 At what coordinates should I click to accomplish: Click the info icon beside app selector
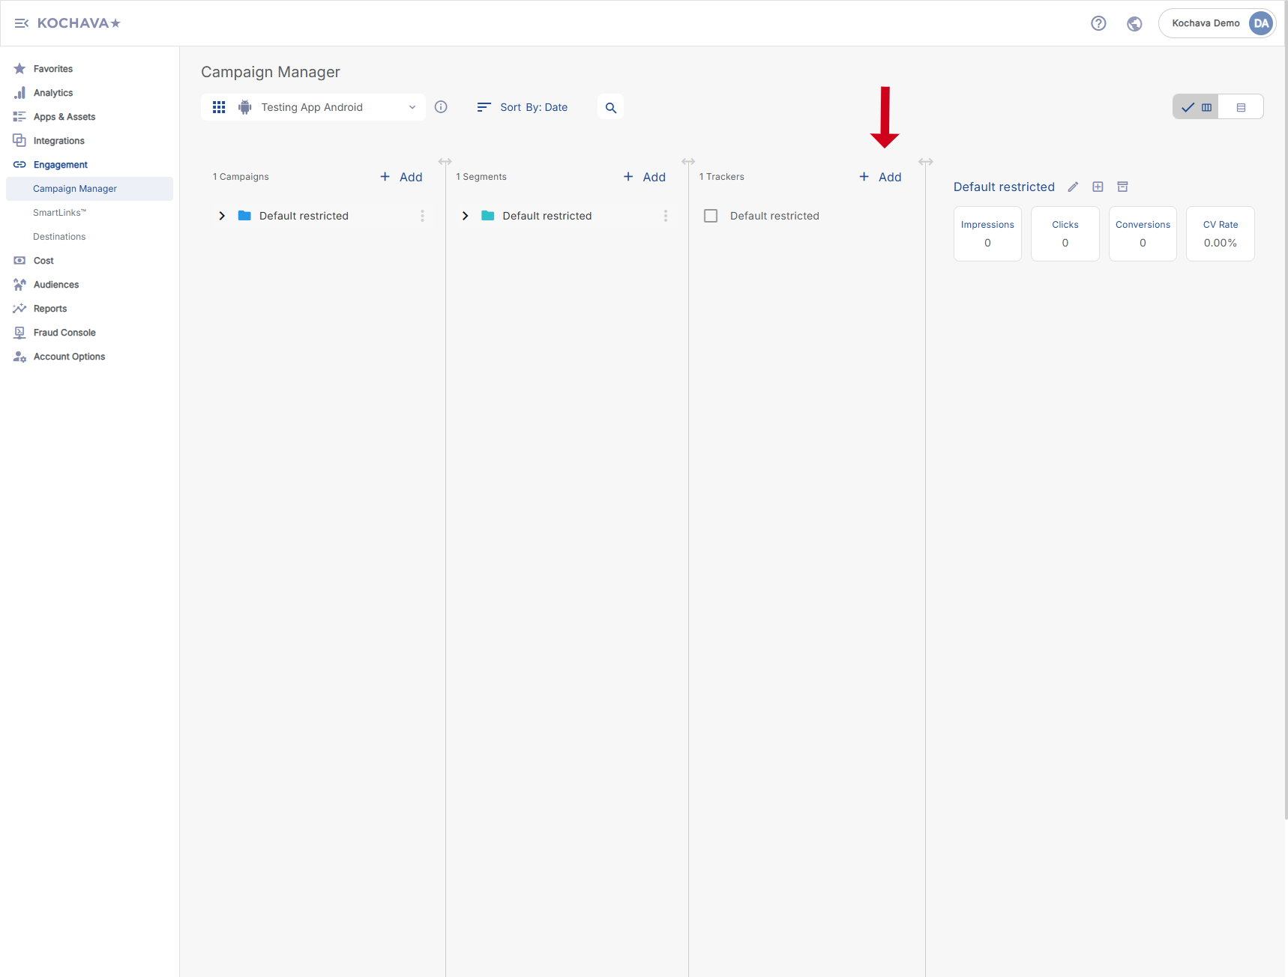click(441, 107)
